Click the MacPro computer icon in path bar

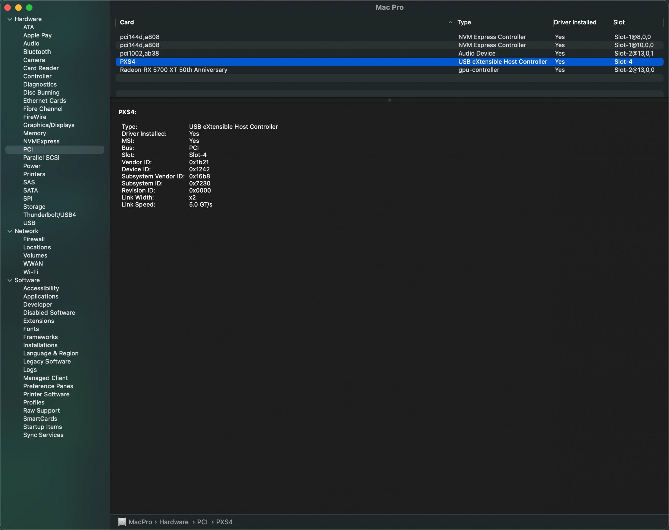click(122, 522)
